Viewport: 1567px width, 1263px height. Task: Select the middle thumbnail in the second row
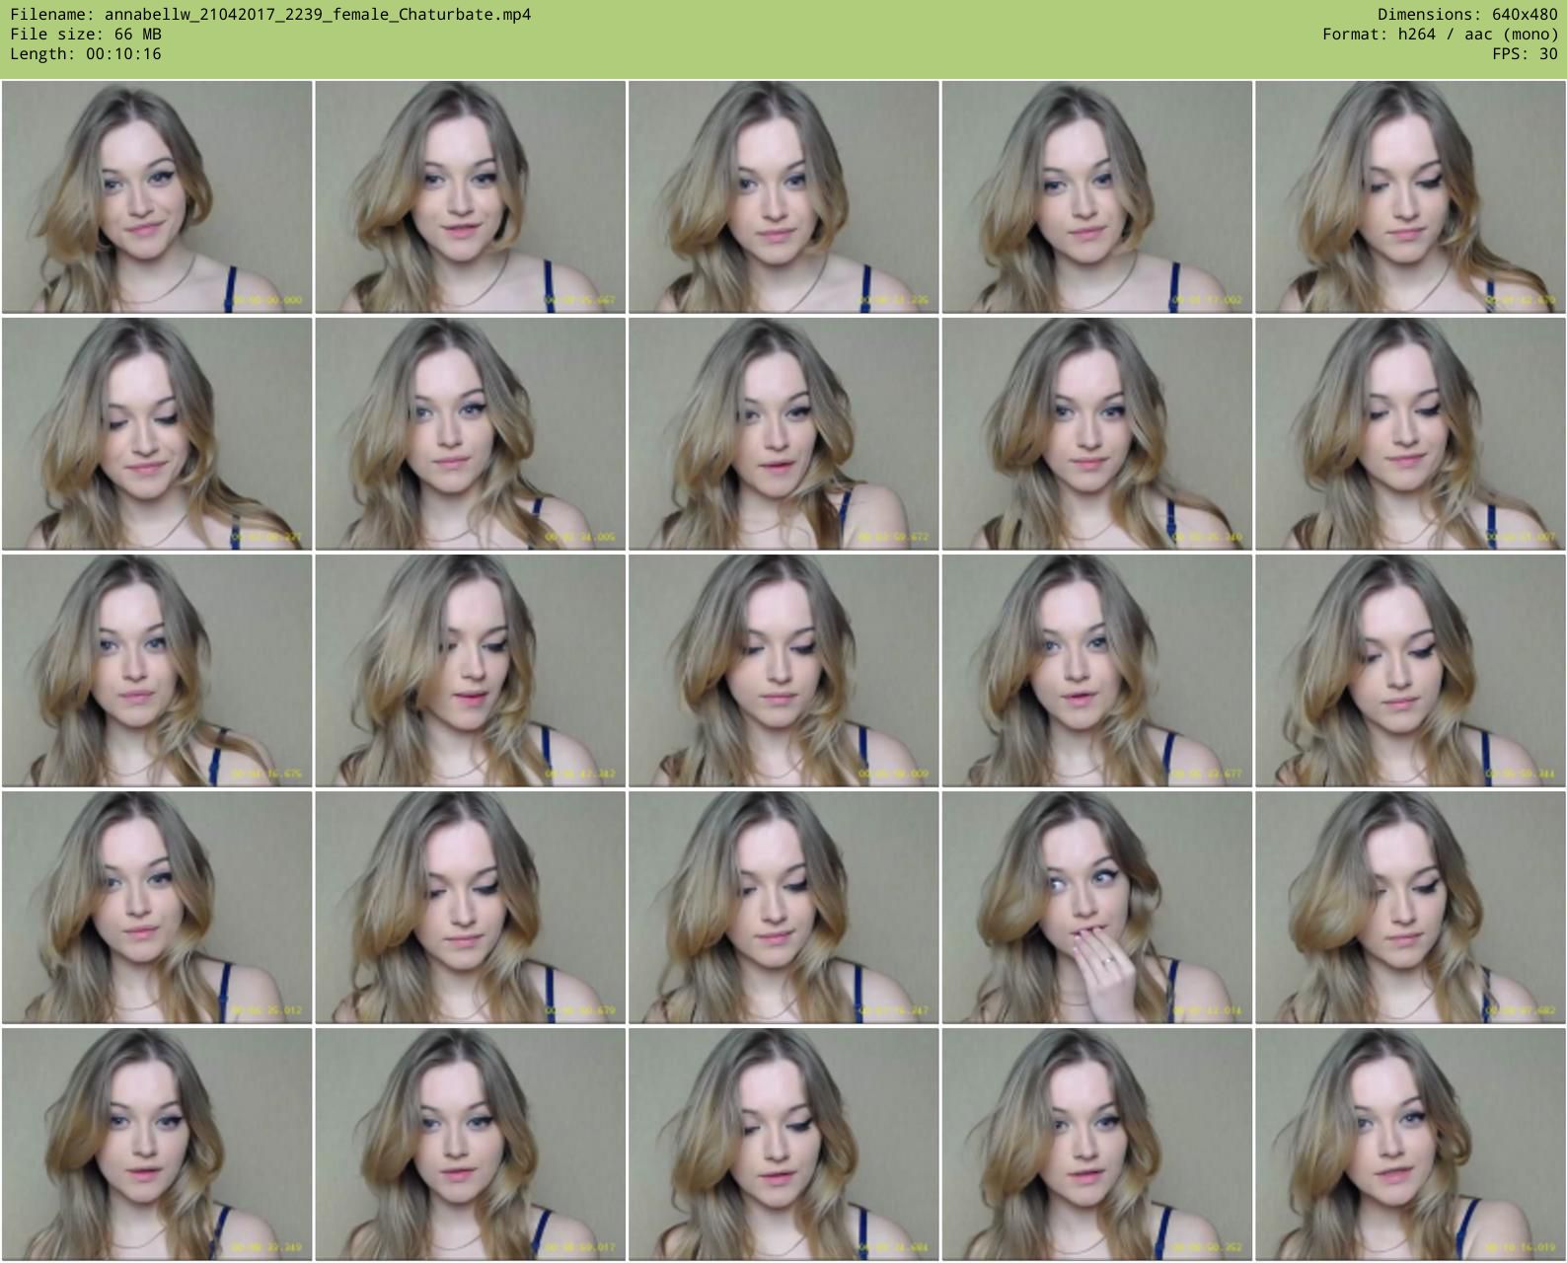[x=783, y=433]
